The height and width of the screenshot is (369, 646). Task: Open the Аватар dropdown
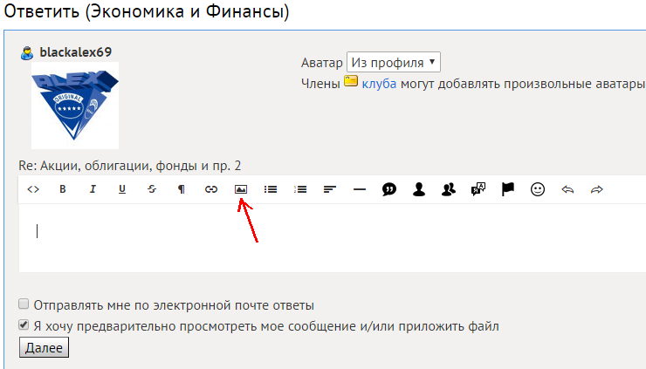point(394,63)
